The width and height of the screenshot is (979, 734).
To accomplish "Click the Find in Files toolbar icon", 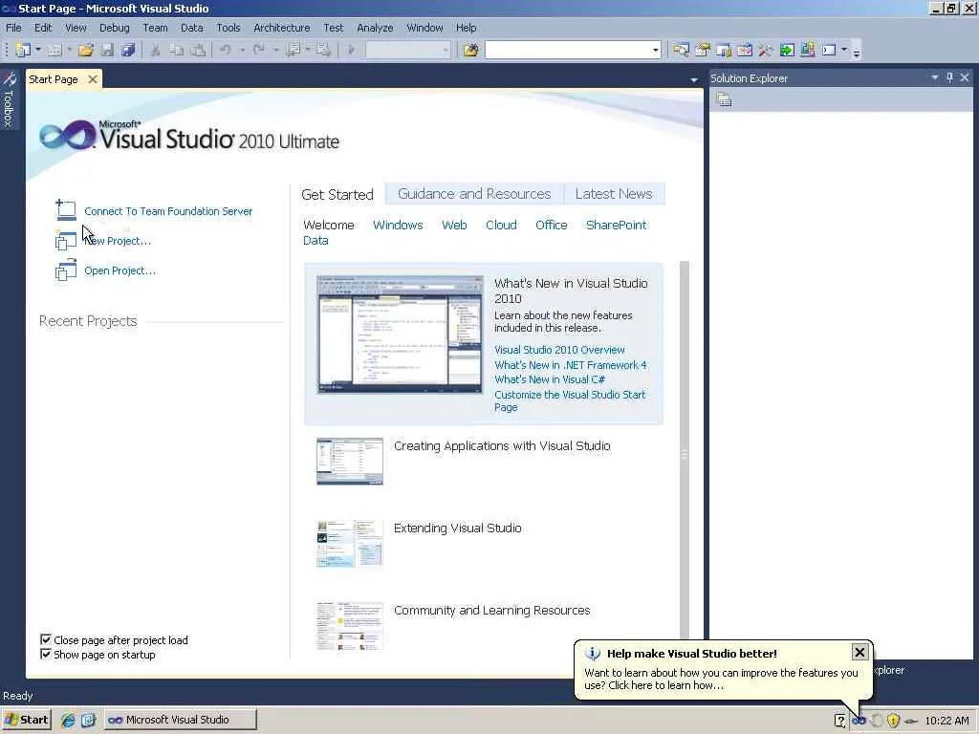I will (x=470, y=50).
